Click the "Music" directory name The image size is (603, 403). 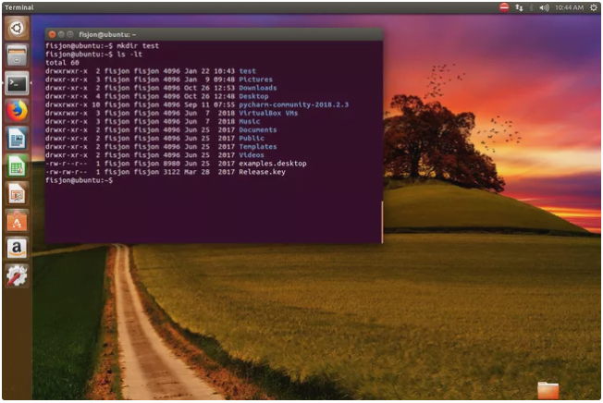249,121
